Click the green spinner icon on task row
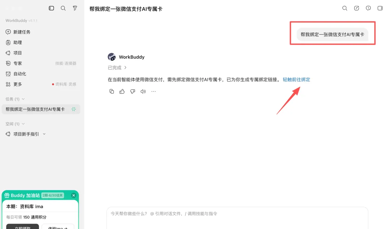 pos(73,109)
